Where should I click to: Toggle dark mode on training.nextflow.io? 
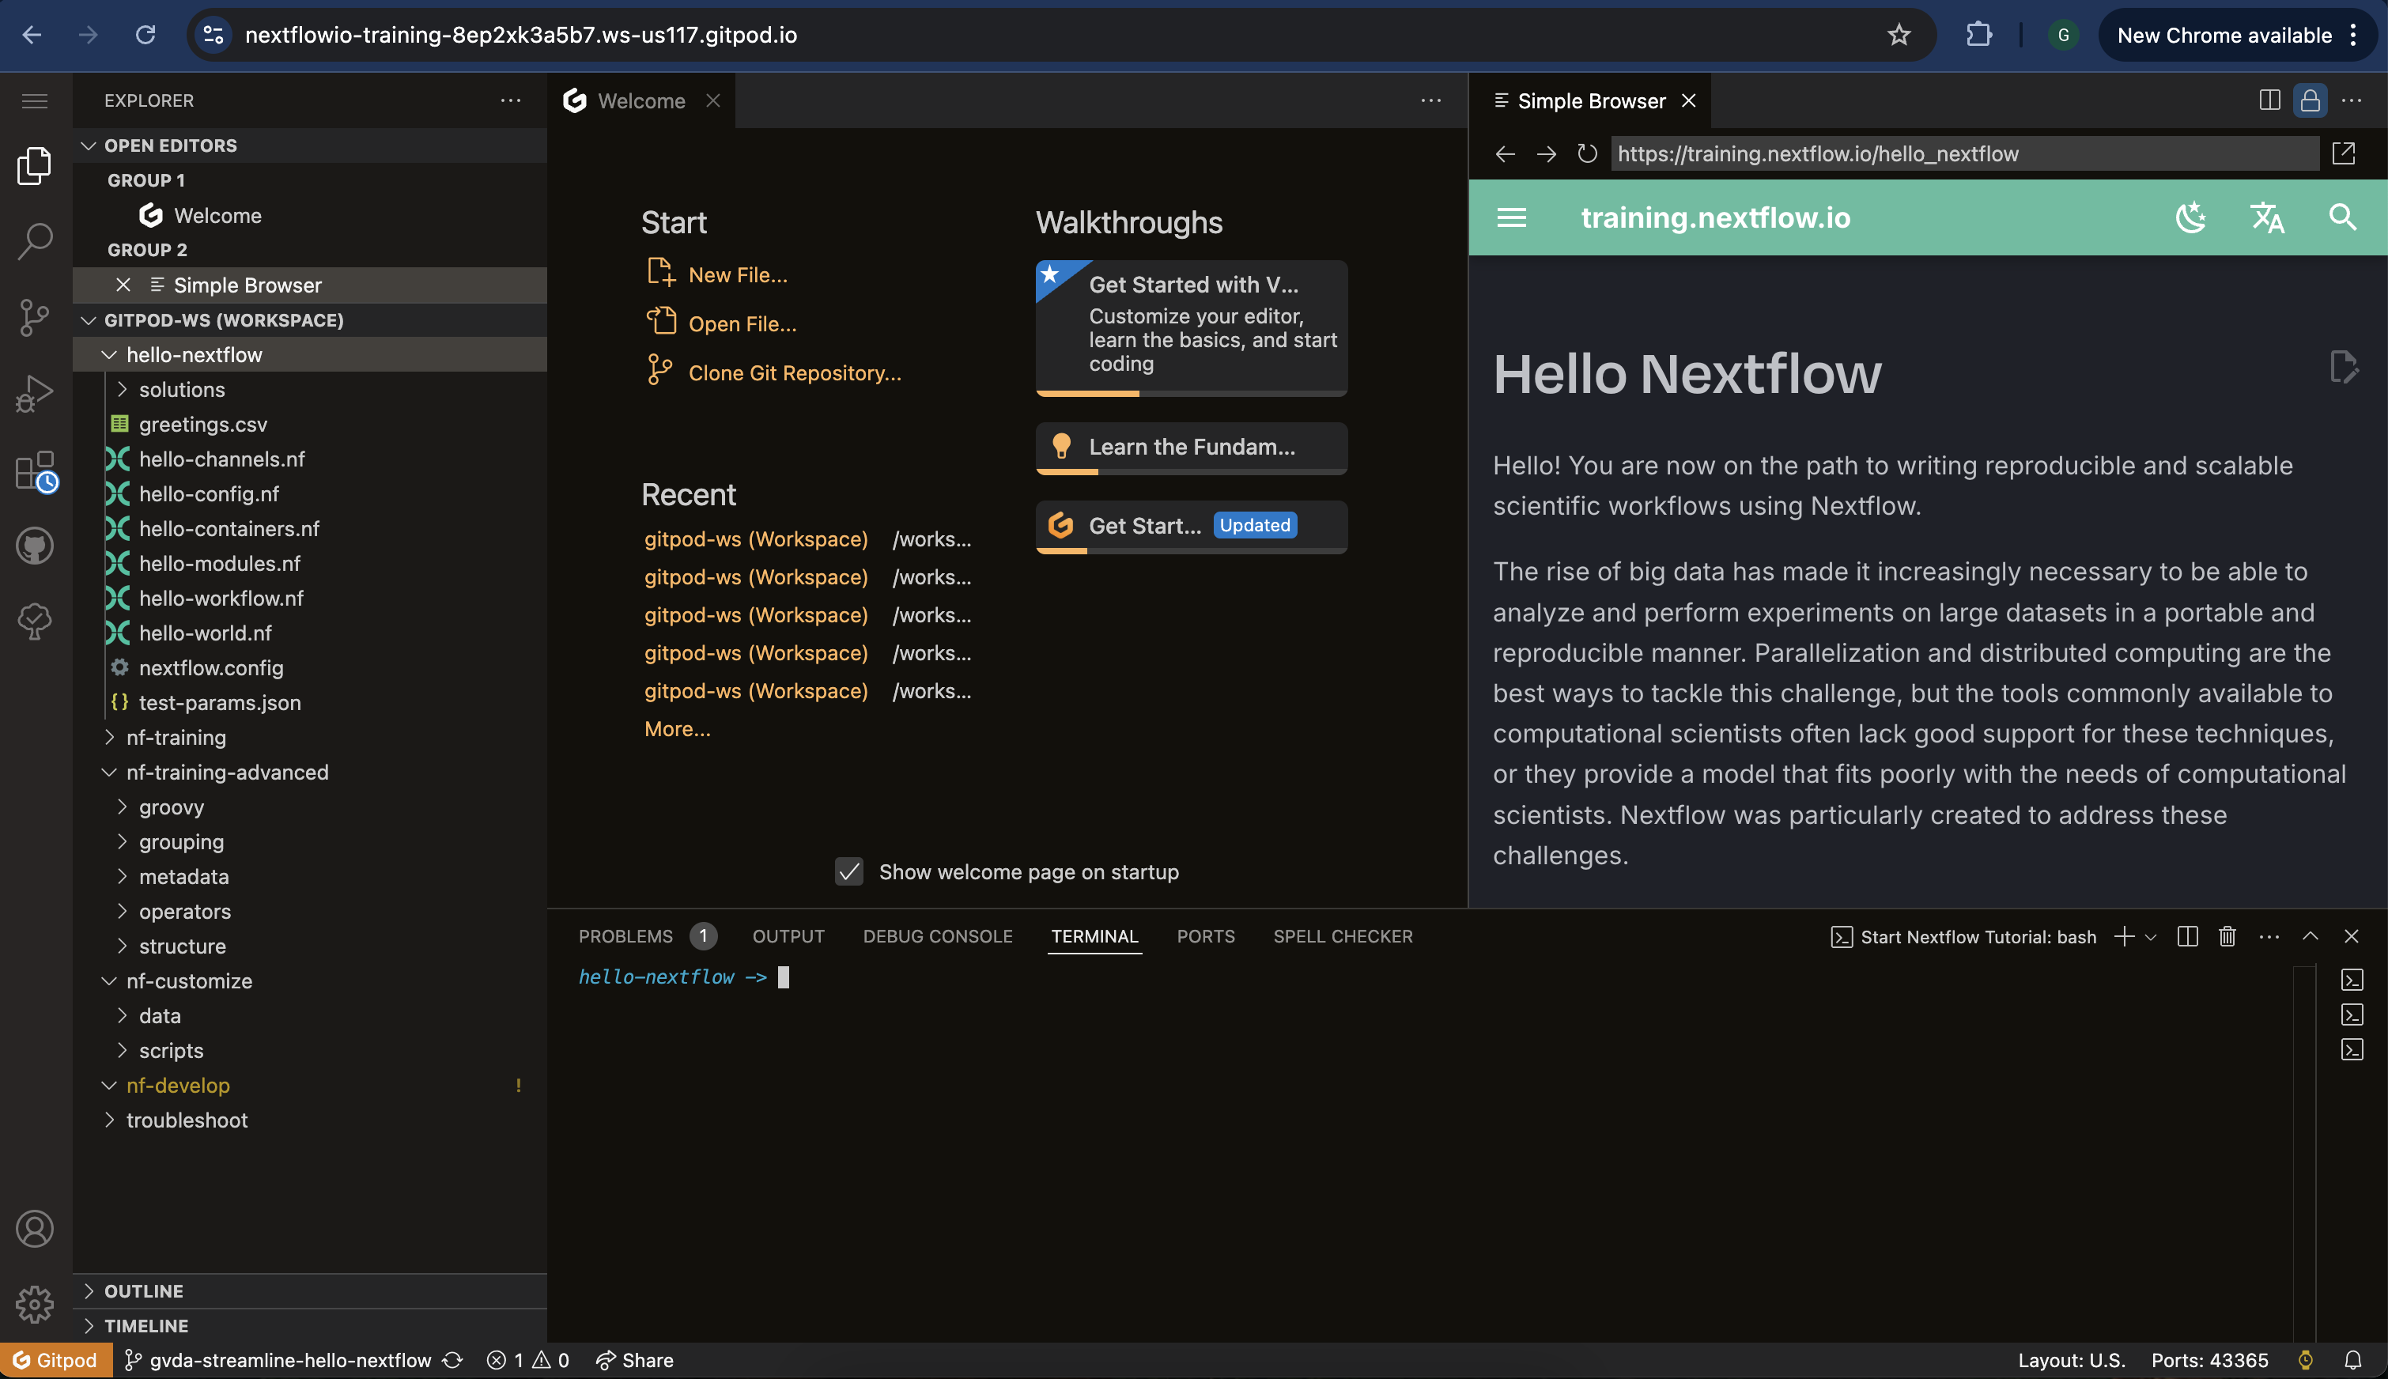2191,217
